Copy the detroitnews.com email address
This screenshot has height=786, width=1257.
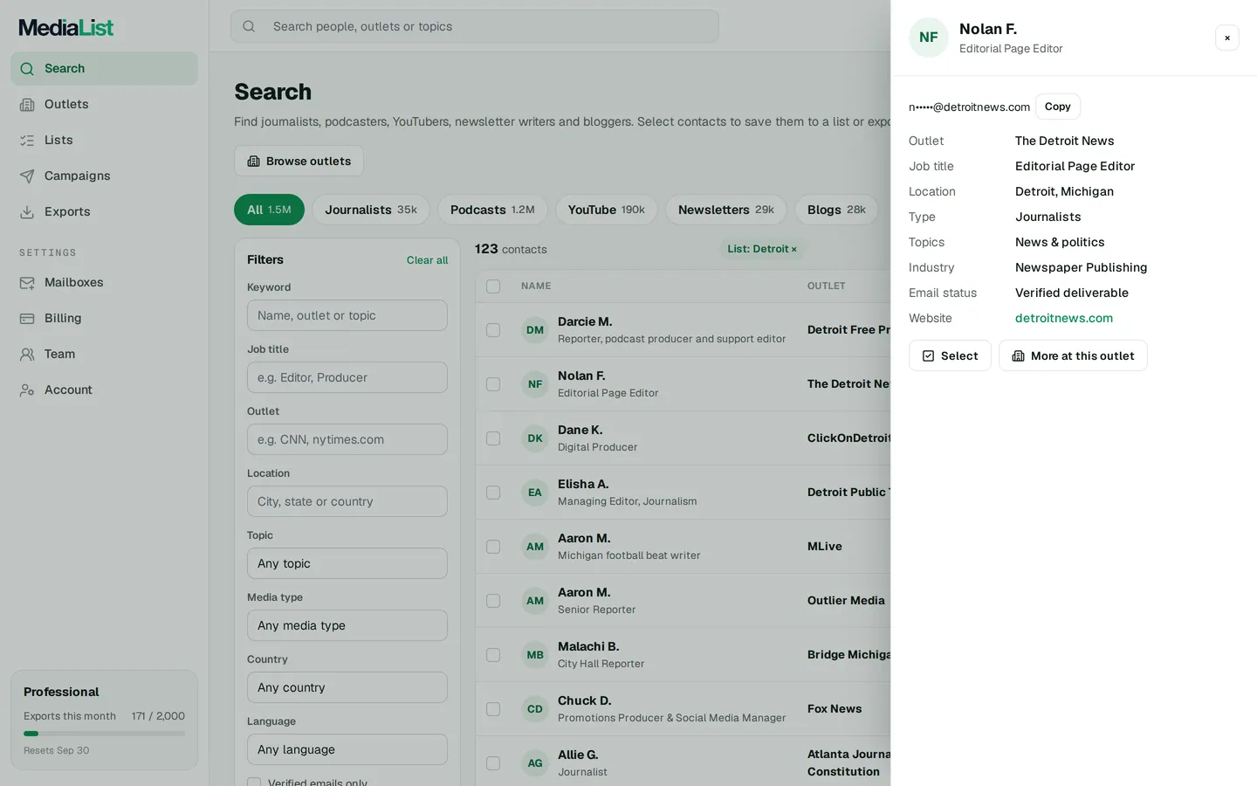click(x=1058, y=107)
